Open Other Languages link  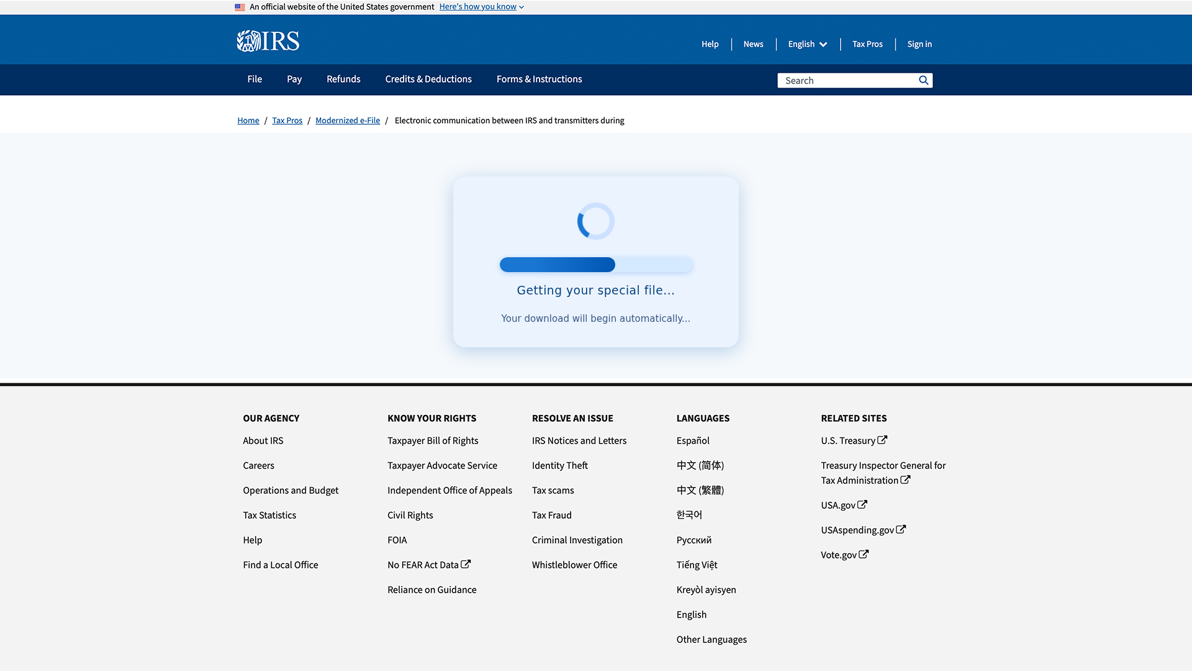[x=711, y=639]
